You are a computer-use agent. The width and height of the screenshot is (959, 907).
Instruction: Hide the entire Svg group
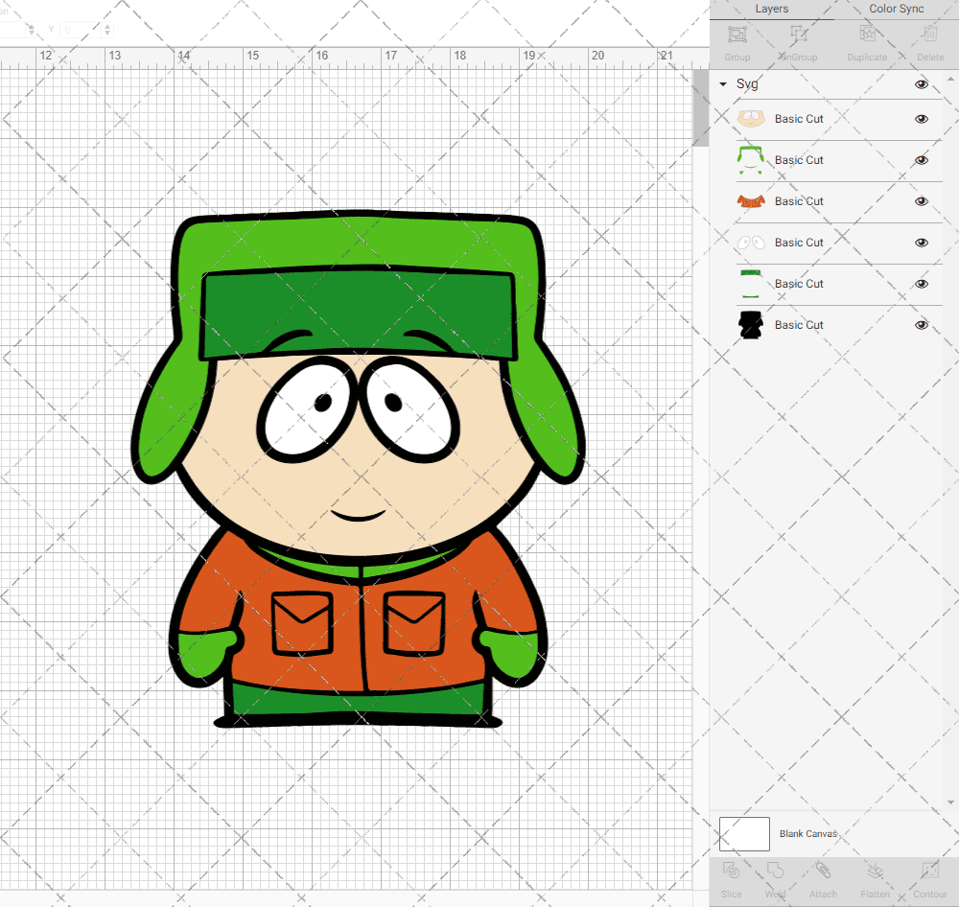click(921, 84)
